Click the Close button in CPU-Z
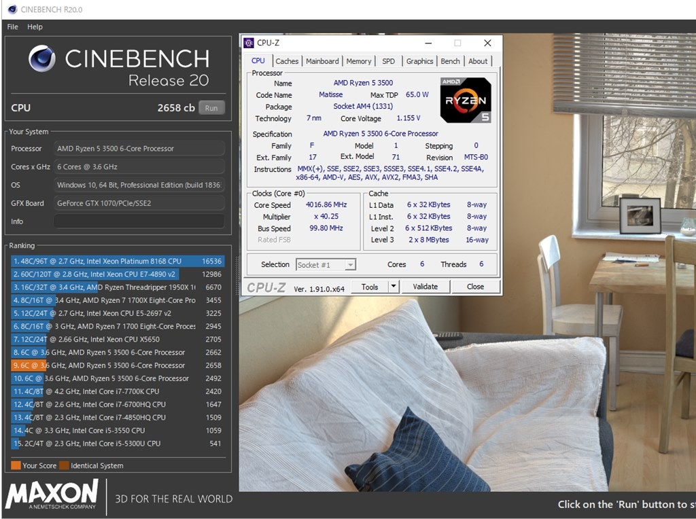Screen dimensions: 696x519 (475, 287)
